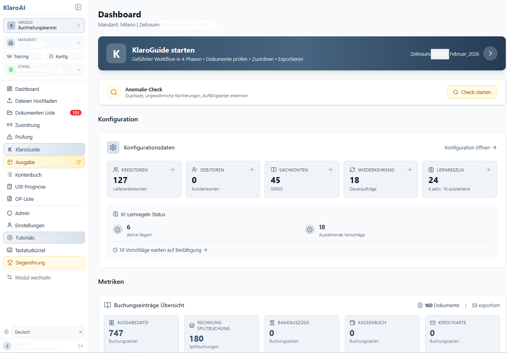Expand the Mandant dropdown

pos(44,43)
